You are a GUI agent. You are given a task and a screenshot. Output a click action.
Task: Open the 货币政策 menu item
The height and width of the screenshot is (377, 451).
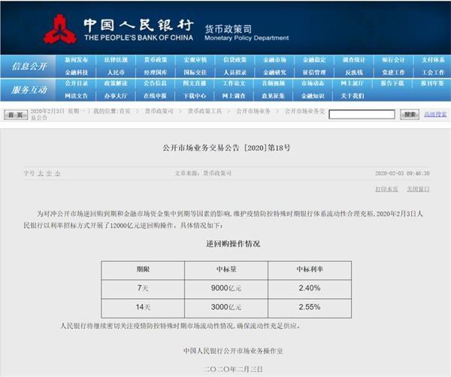tap(156, 60)
